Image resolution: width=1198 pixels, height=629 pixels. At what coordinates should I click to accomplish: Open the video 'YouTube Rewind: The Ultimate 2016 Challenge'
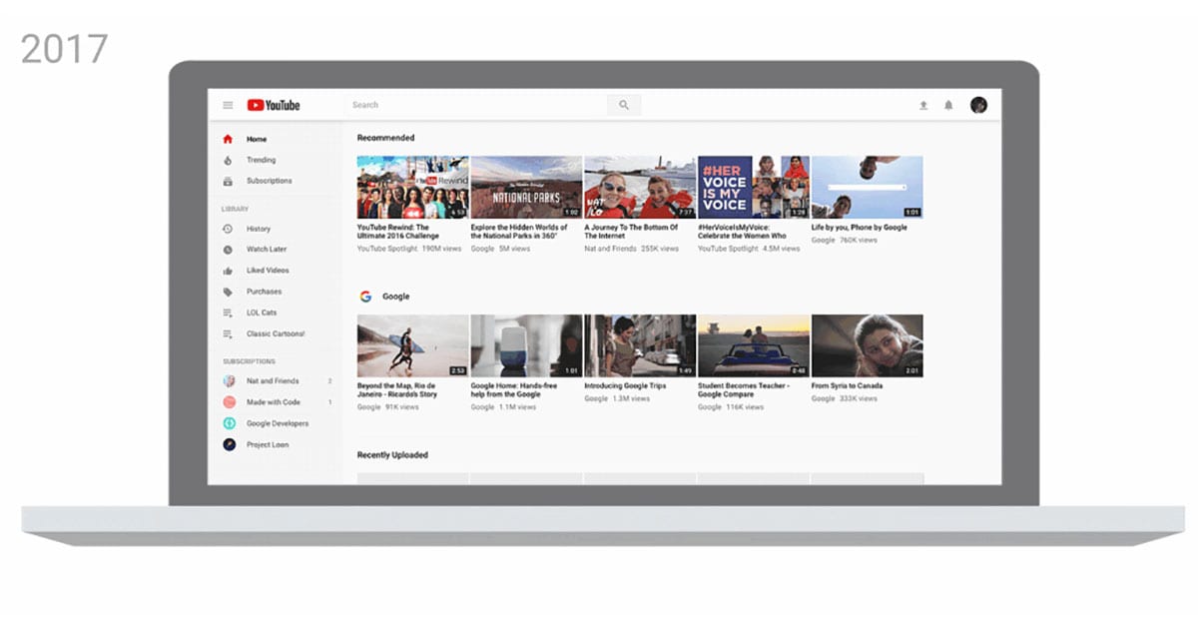[412, 187]
